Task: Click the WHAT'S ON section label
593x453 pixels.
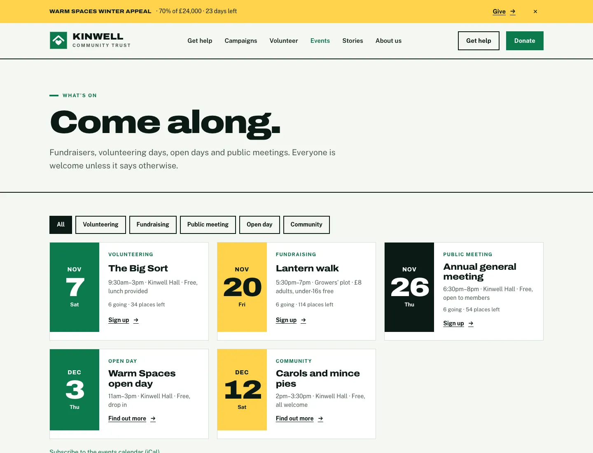Action: click(79, 96)
